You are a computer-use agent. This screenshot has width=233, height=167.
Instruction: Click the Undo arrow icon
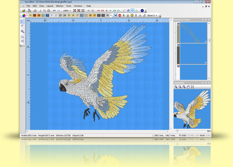[x=55, y=11]
